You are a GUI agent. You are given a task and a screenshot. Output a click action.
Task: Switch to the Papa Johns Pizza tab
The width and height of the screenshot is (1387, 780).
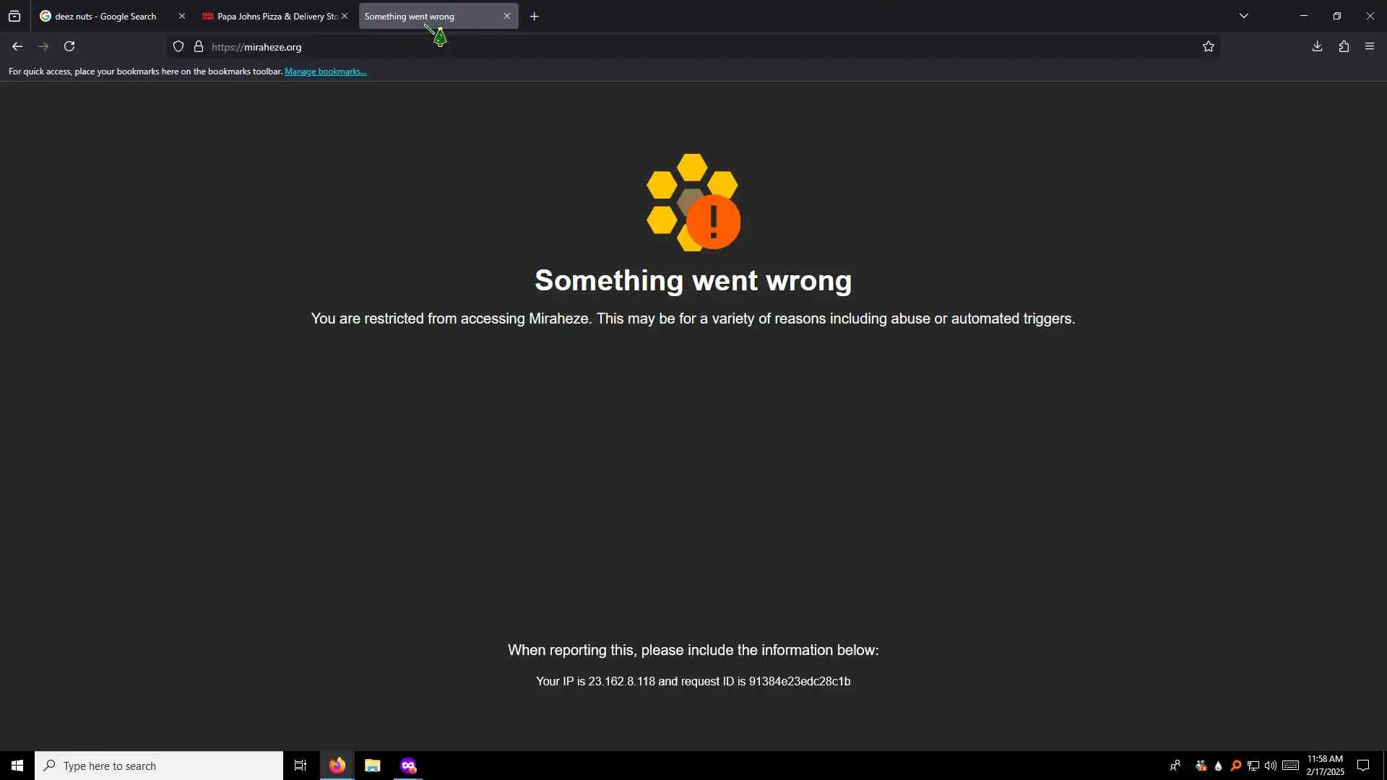271,16
